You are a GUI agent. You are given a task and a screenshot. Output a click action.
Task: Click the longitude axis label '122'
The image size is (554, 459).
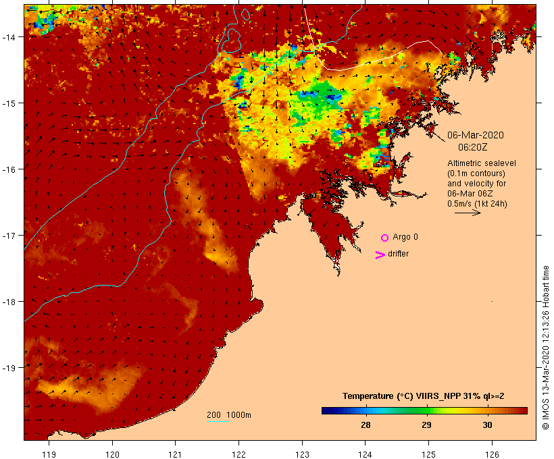[x=238, y=454]
